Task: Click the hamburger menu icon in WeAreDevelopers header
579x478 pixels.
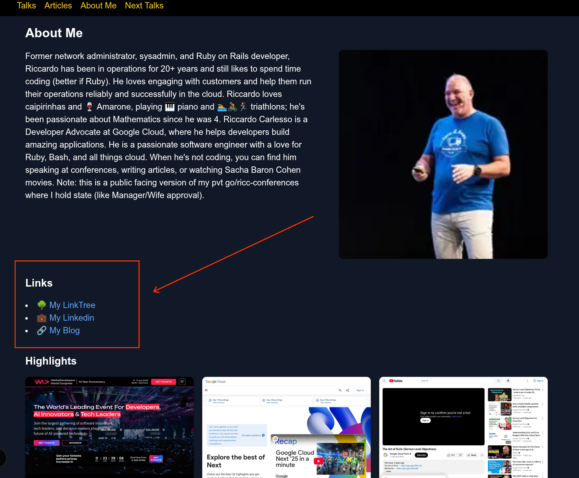Action: 182,382
